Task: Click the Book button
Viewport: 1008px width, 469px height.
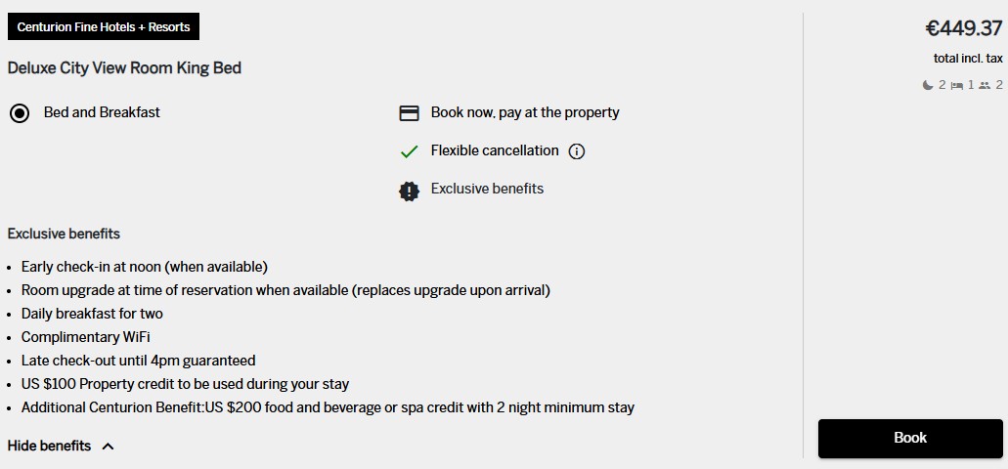Action: pos(910,438)
